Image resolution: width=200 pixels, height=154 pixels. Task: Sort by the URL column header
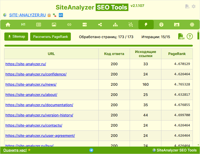51,54
